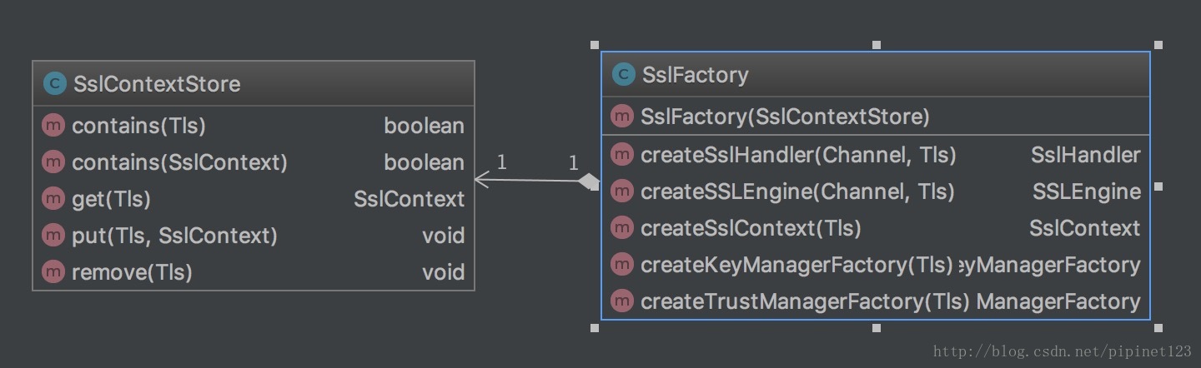
Task: Click the bottom-center selection handle of SslFactory
Action: (x=876, y=328)
